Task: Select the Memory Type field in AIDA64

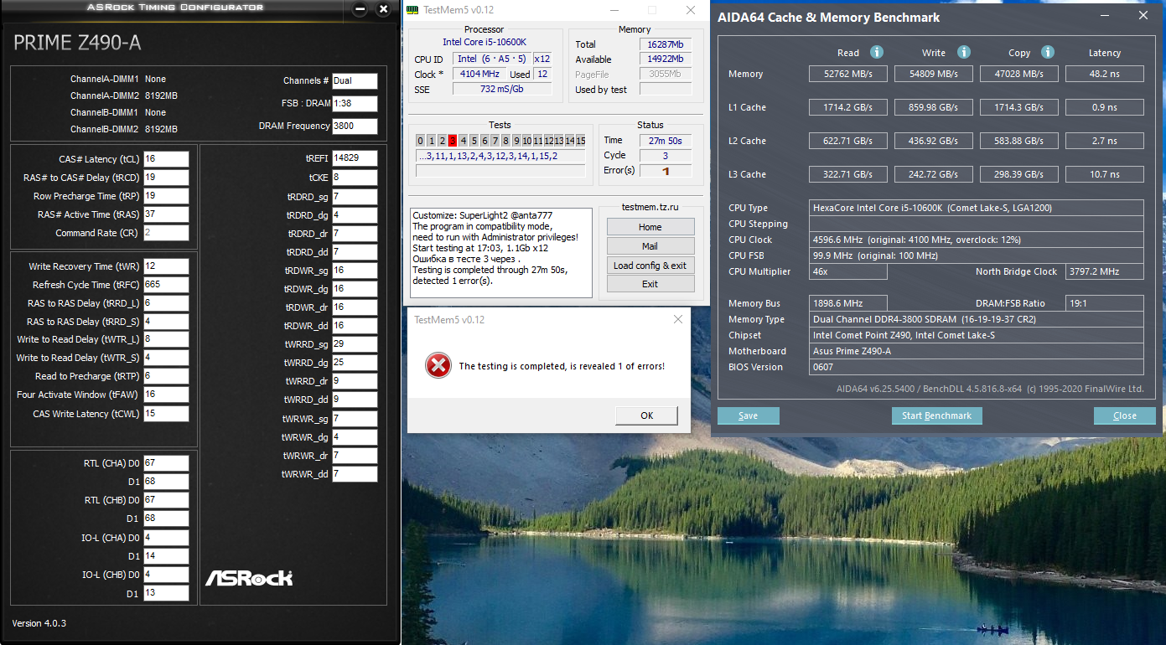Action: [x=977, y=319]
